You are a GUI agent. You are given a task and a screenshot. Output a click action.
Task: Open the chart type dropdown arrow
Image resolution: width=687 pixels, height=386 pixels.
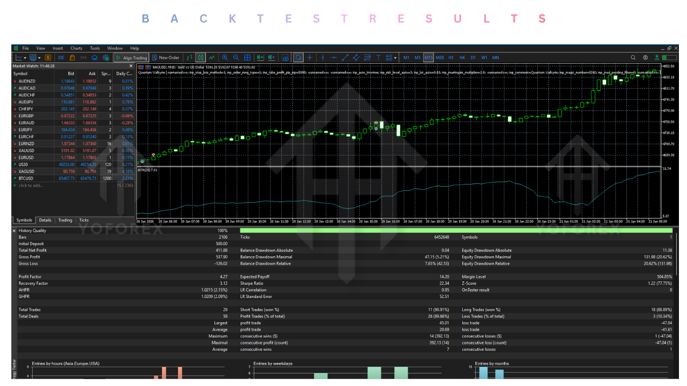click(x=24, y=57)
